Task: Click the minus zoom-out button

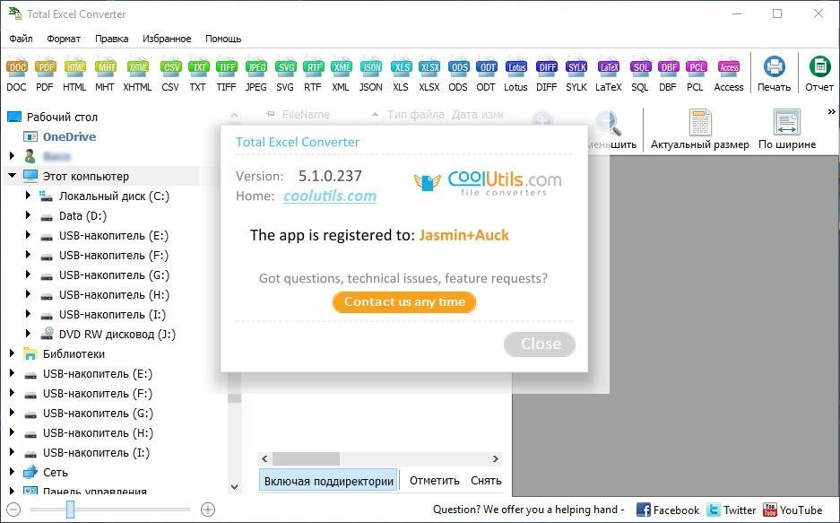Action: 14,510
